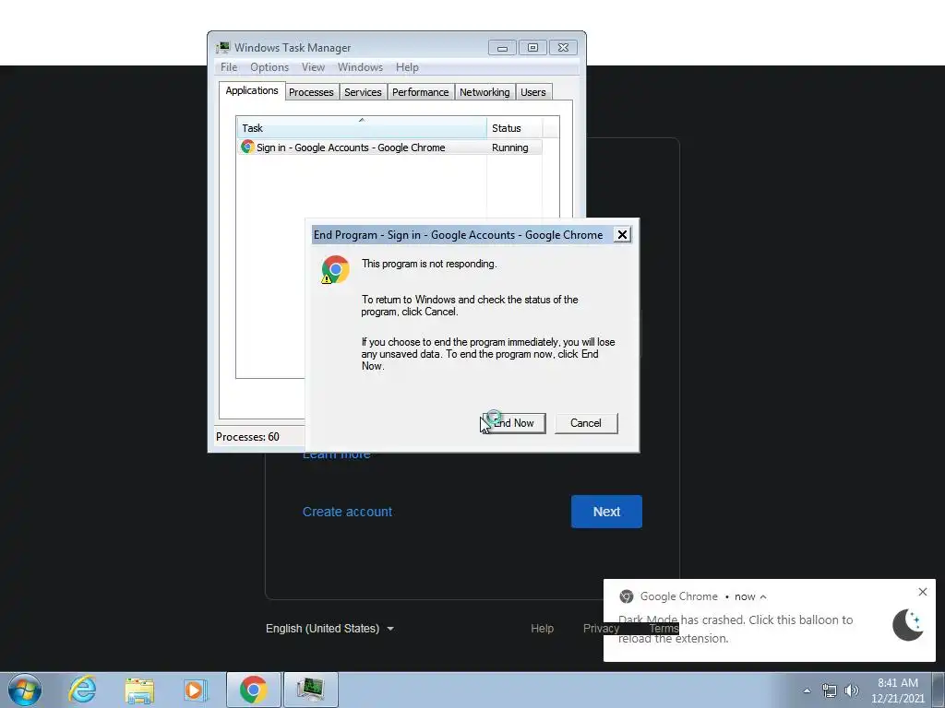Sort by the Task column header
This screenshot has width=945, height=708.
point(362,127)
